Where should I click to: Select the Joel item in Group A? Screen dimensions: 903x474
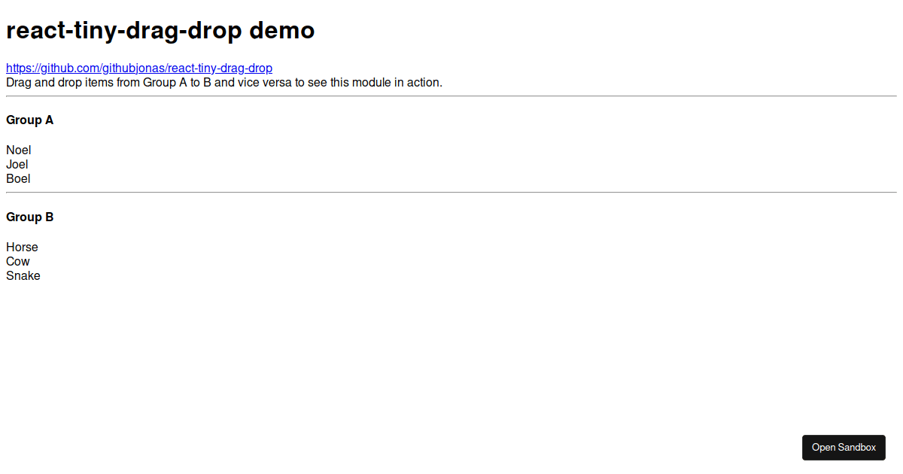tap(17, 164)
